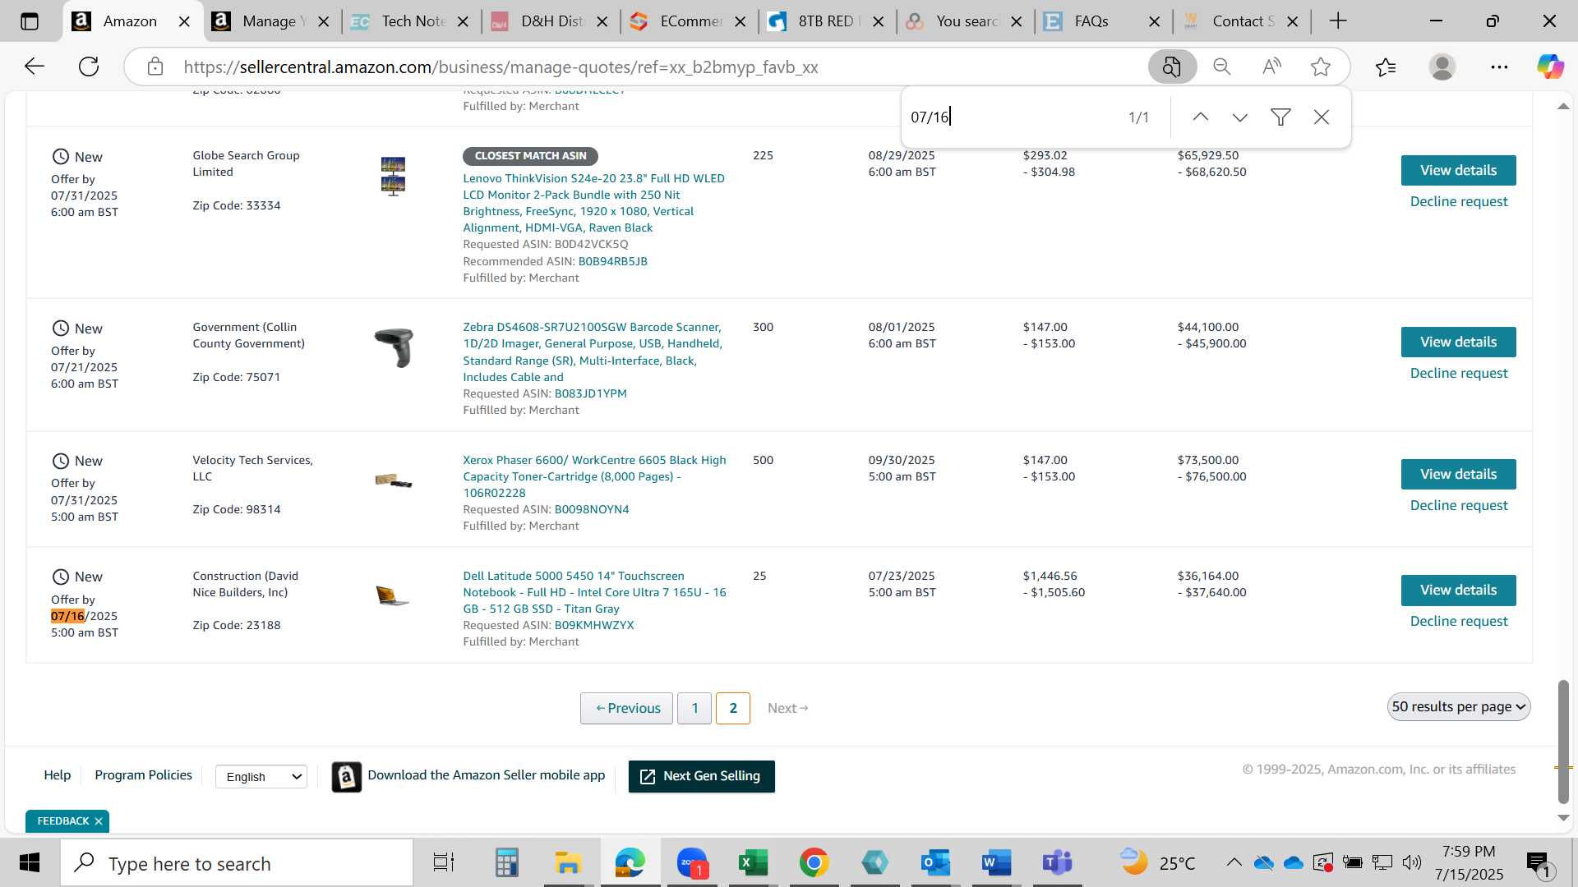The height and width of the screenshot is (887, 1578).
Task: Switch to Contact S… browser tab
Action: pos(1243,21)
